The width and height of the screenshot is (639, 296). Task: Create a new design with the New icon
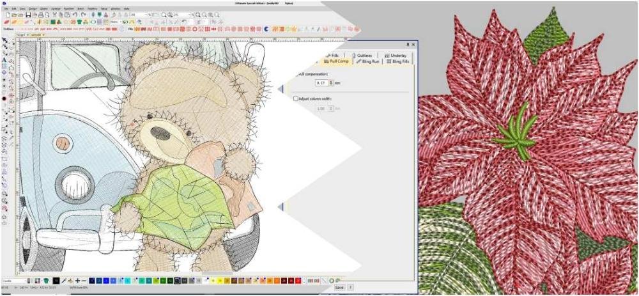coord(8,15)
